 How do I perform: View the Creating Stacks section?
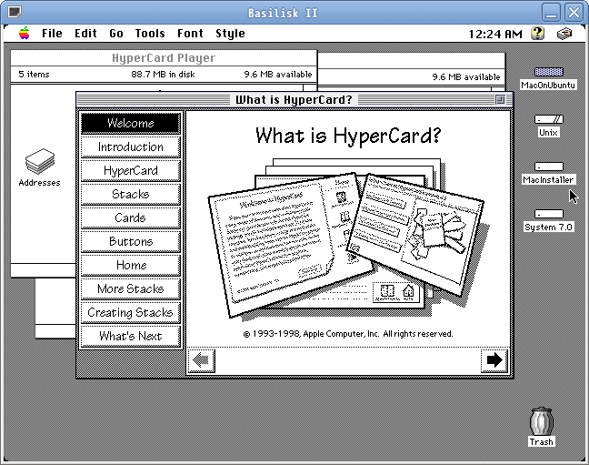point(130,313)
